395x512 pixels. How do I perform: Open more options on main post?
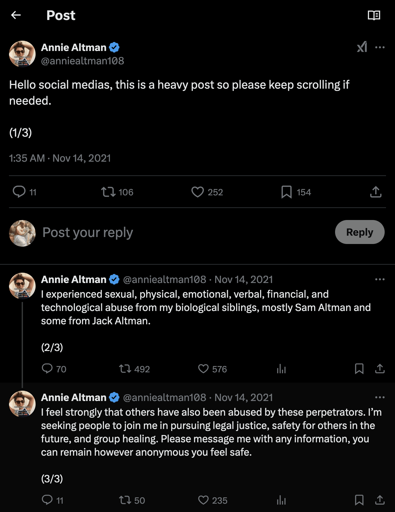point(380,47)
